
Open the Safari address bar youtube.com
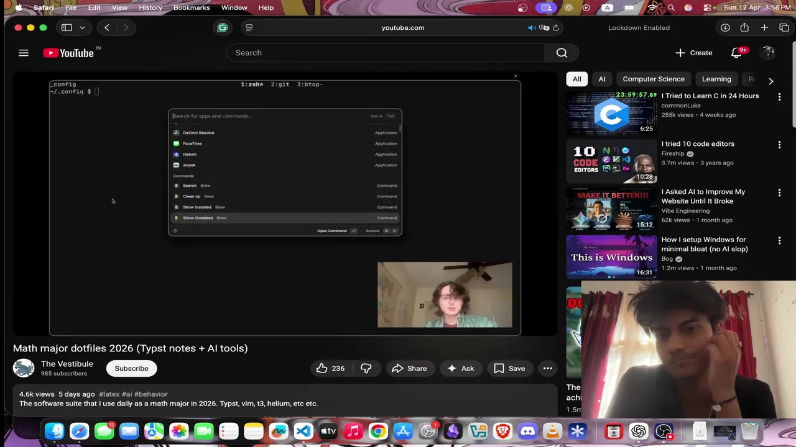[x=403, y=27]
